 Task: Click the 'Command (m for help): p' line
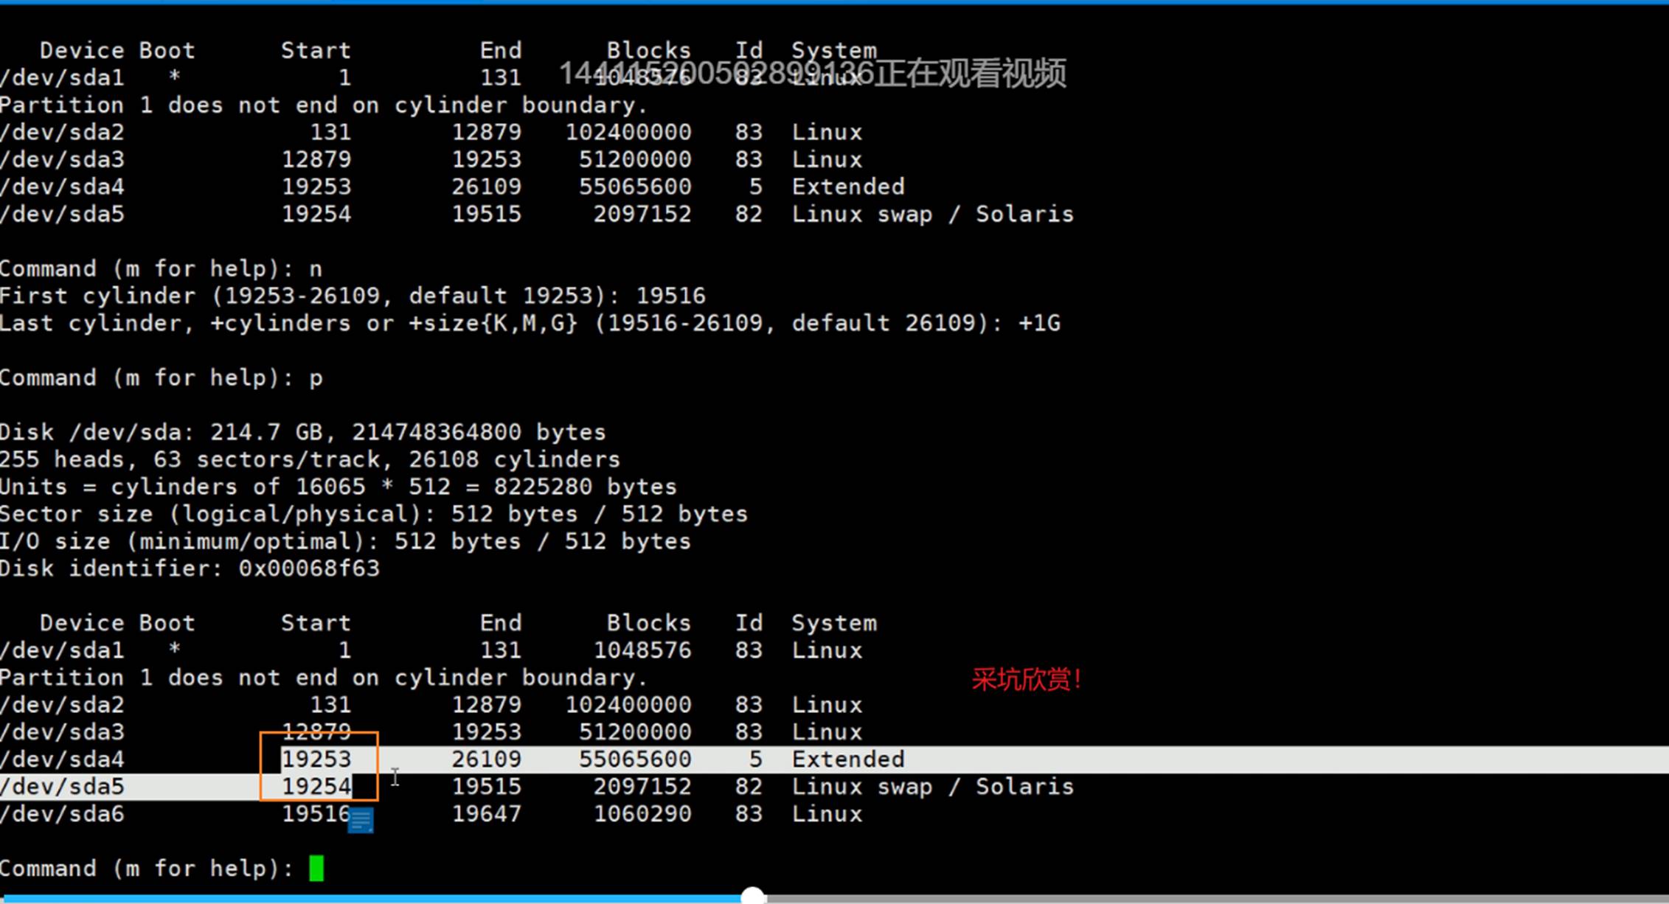click(161, 378)
